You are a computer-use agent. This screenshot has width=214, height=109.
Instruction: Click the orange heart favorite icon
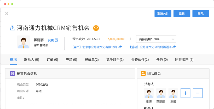click(96, 28)
